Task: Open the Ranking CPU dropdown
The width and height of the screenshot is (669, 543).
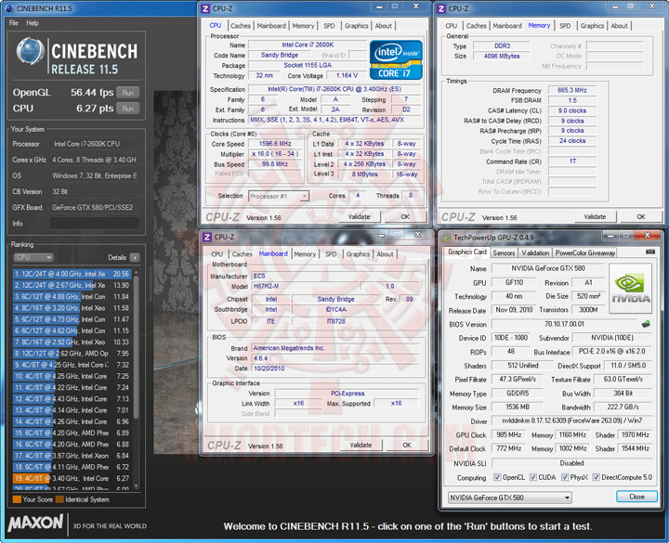Action: coord(33,257)
